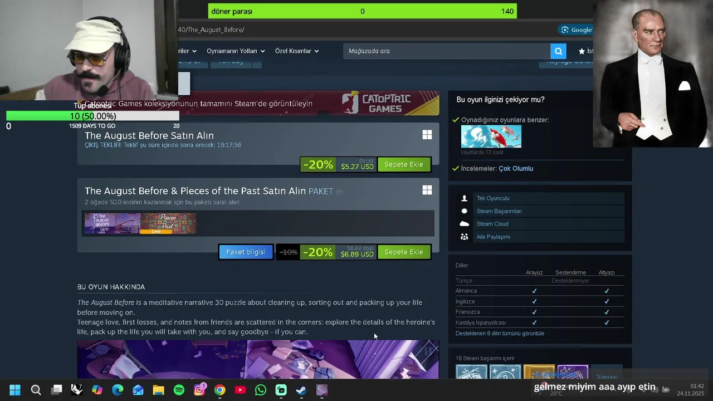Screen dimensions: 713x401
Task: Click the Fransızca language row
Action: [x=540, y=312]
